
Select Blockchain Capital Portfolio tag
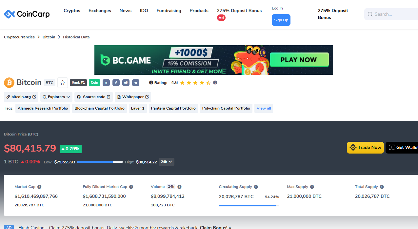coord(100,108)
